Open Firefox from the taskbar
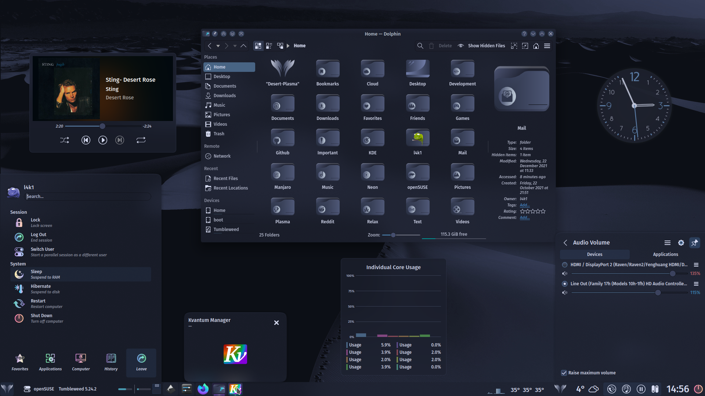 tap(203, 389)
